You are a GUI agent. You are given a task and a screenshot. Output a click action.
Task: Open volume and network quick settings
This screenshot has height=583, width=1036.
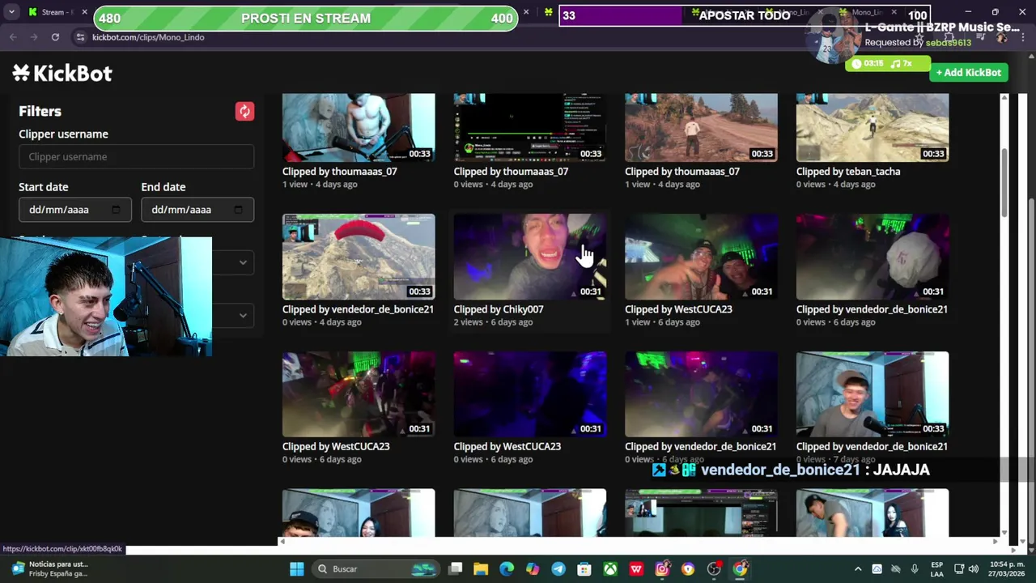966,568
